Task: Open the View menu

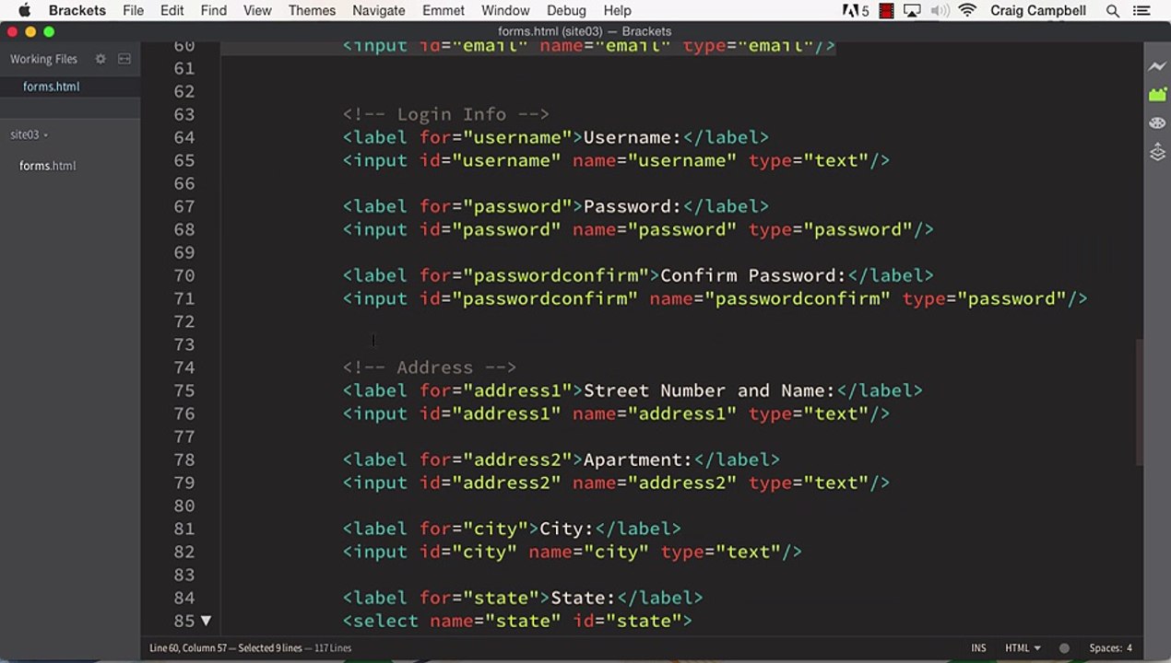Action: click(x=257, y=11)
